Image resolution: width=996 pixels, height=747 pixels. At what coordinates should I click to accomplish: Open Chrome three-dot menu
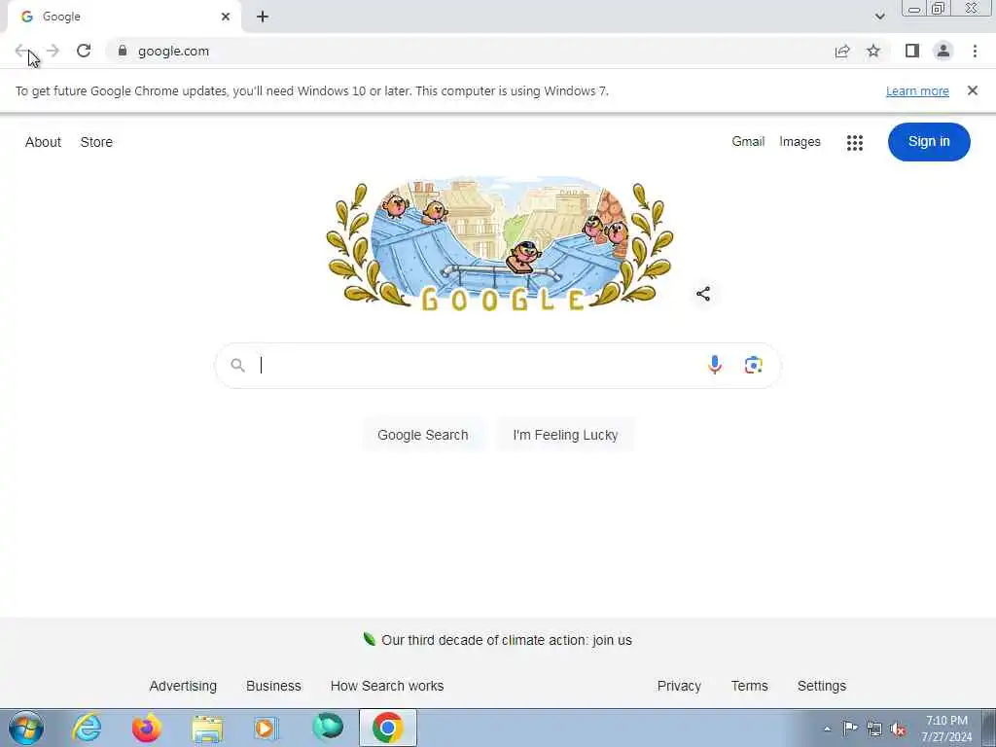[x=975, y=51]
